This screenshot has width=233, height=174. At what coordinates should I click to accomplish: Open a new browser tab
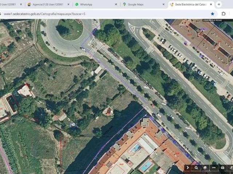(219, 4)
